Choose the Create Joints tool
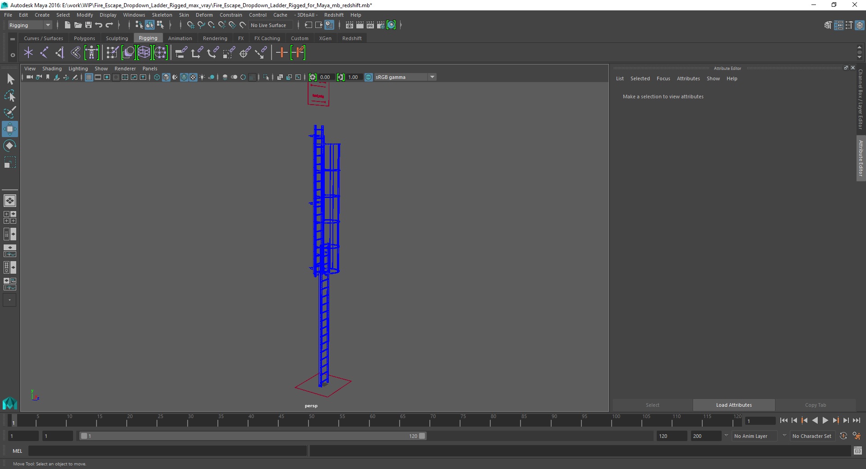The width and height of the screenshot is (866, 469). (44, 53)
